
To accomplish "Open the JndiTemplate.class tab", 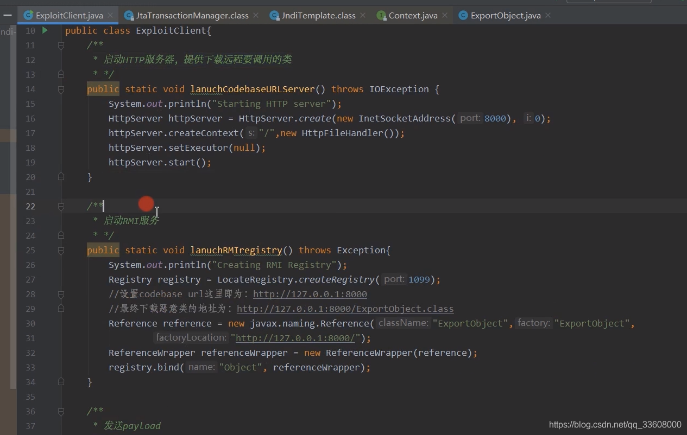I will point(318,15).
